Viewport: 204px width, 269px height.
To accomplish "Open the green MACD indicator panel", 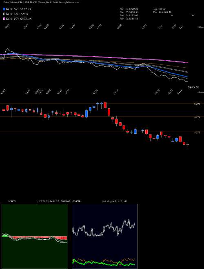I will coord(35,236).
